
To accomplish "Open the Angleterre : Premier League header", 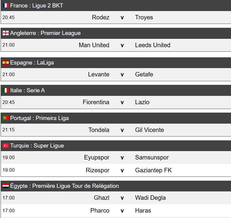I will pos(45,33).
